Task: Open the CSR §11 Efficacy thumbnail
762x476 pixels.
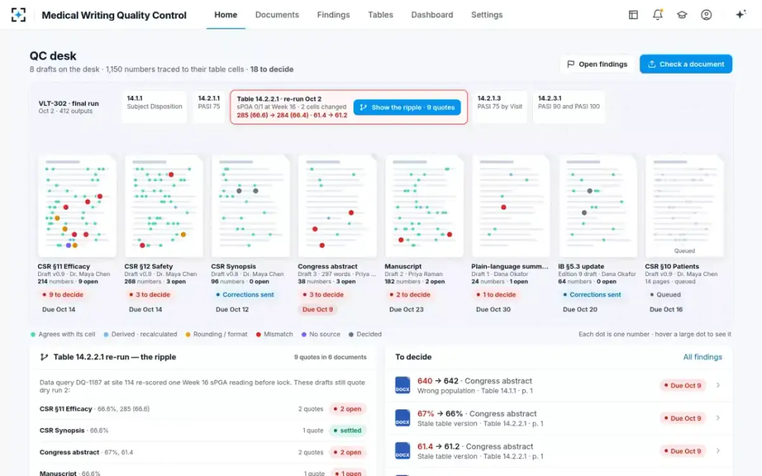Action: point(76,206)
